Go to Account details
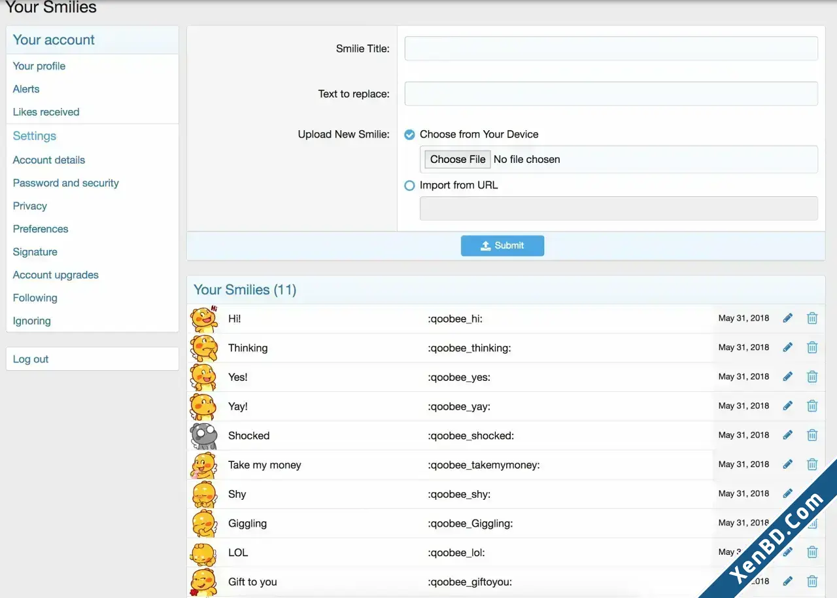This screenshot has height=598, width=837. click(49, 160)
